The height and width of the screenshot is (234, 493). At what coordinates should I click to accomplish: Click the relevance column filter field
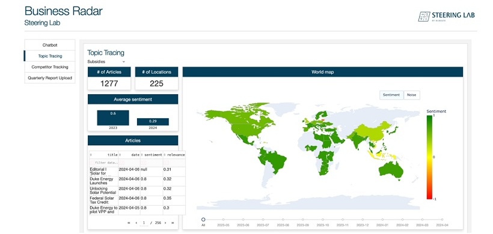(x=174, y=163)
